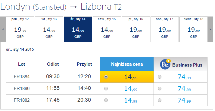The image size is (215, 111).
Task: Open the czw., sty 15 date tab
Action: (x=107, y=29)
